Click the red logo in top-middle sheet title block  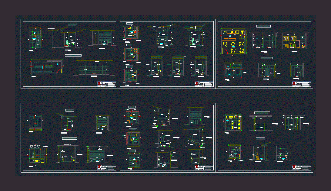coord(197,84)
